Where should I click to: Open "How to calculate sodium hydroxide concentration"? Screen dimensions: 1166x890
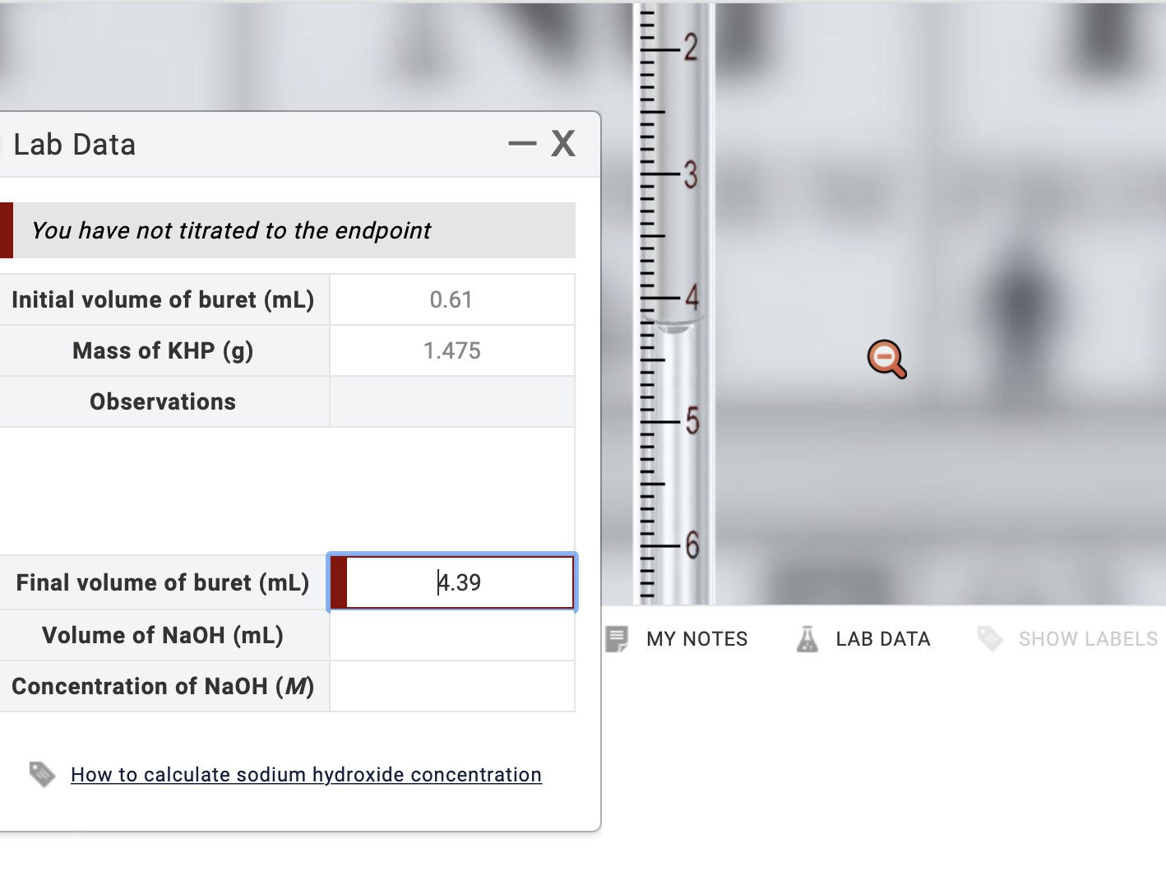point(306,774)
